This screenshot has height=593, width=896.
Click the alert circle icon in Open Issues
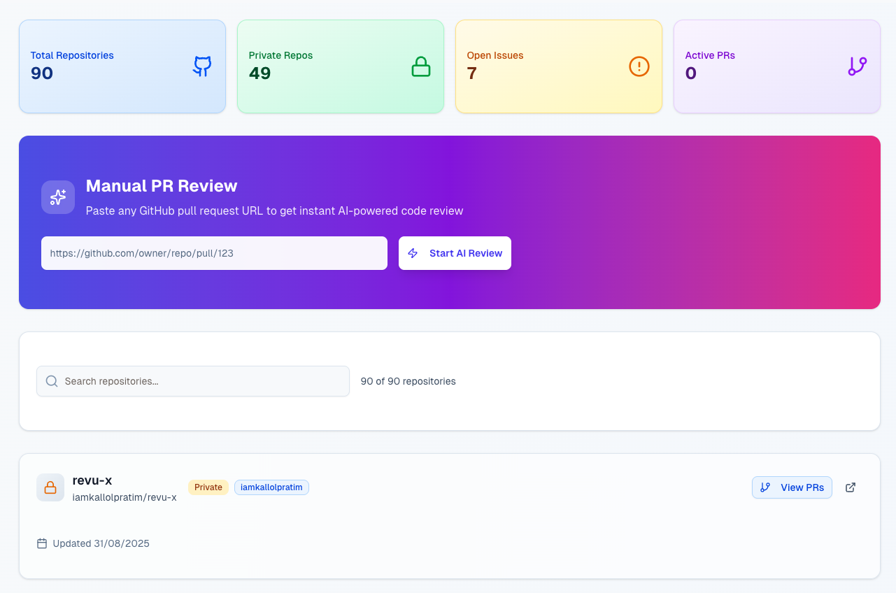[x=639, y=66]
